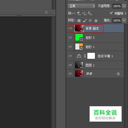
Task: Open the 不透明度 slider dropdown arrow
Action: click(124, 6)
